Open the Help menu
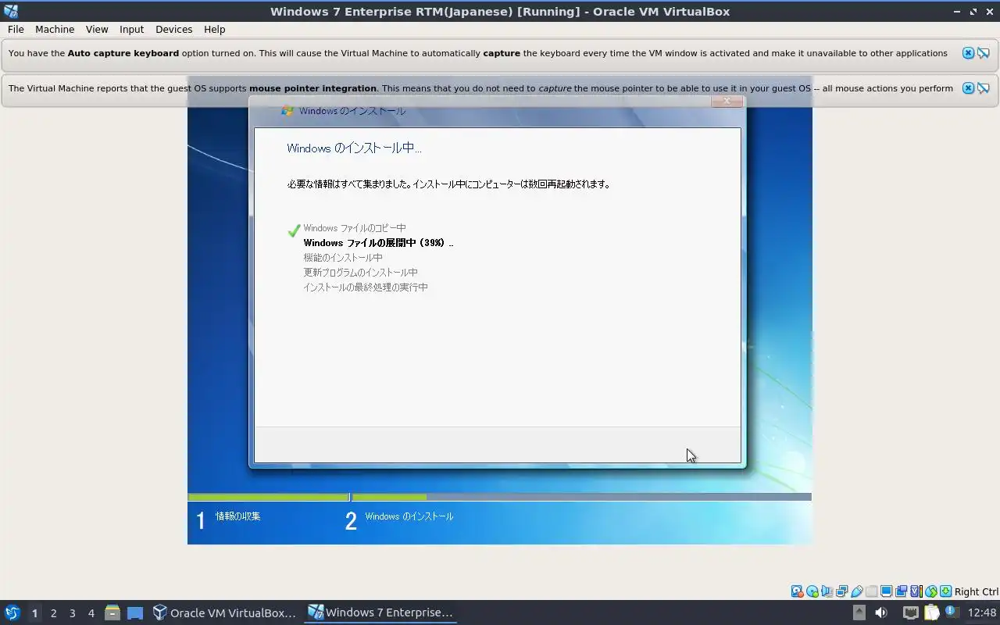1000x625 pixels. [x=214, y=29]
